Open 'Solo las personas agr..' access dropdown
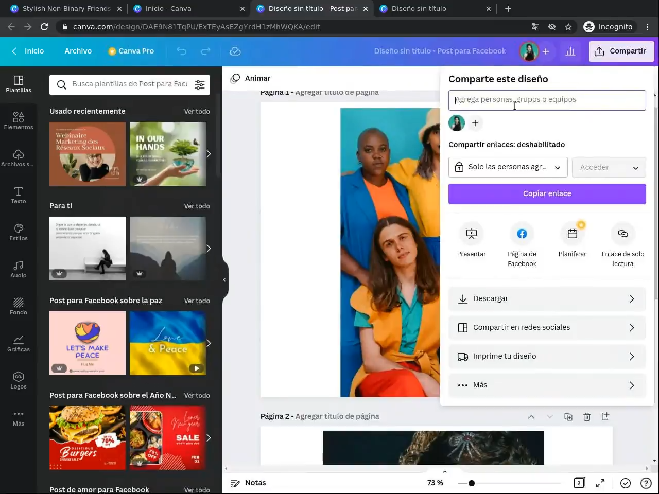659x494 pixels. click(x=508, y=167)
